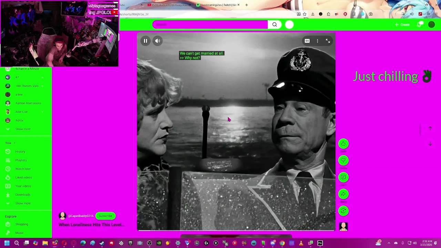Launch Steam from the taskbar
This screenshot has width=441, height=248.
(x=102, y=243)
